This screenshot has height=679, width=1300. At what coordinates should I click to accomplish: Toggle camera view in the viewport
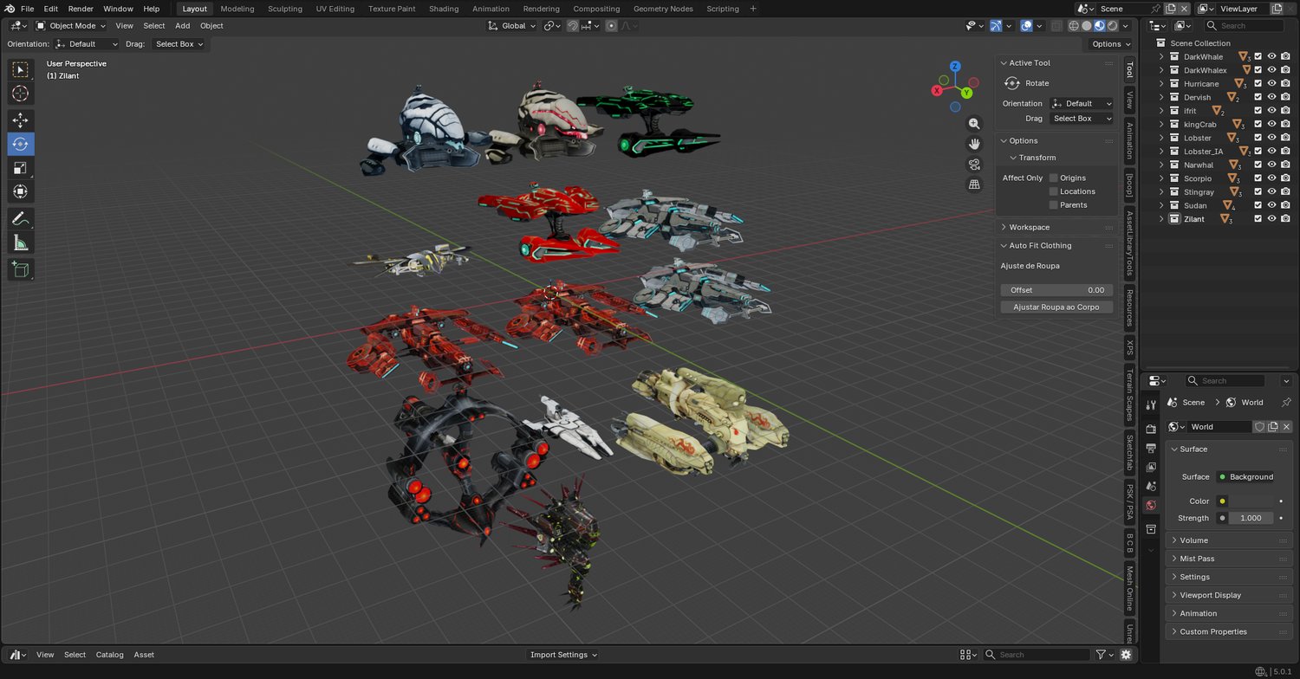tap(974, 165)
